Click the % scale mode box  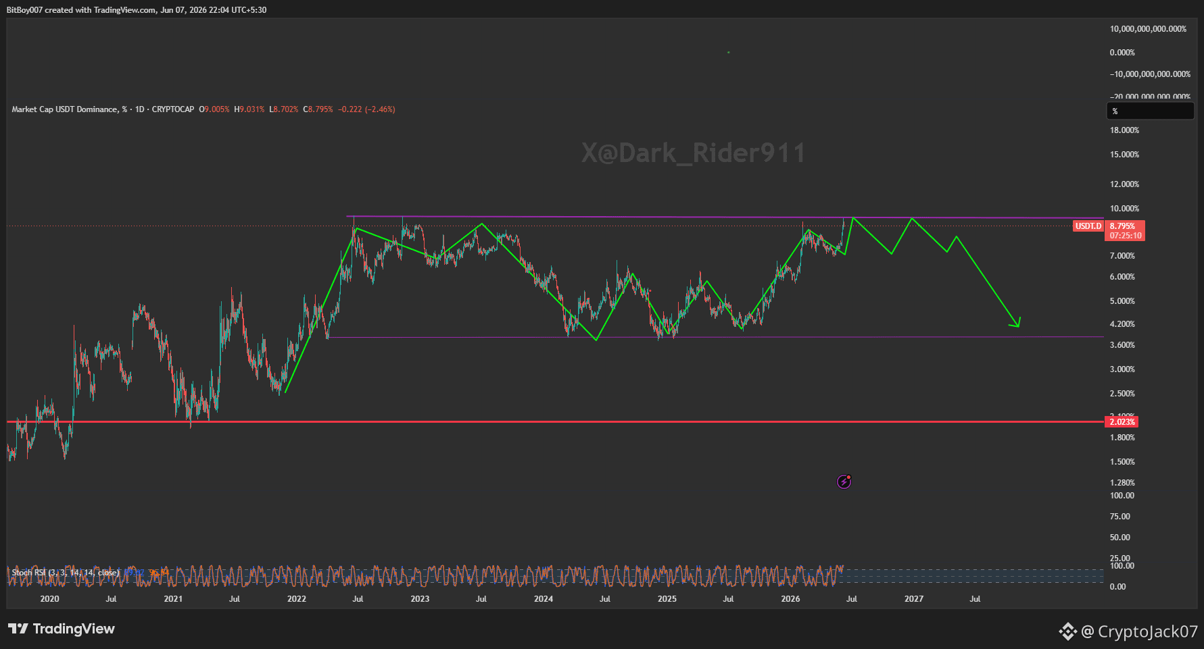[x=1150, y=111]
